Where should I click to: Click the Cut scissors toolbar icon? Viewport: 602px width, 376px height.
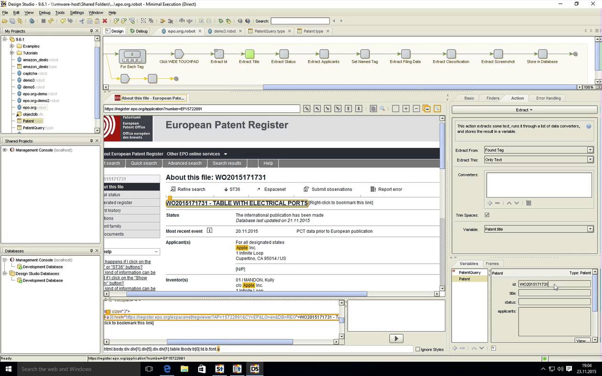click(82, 21)
